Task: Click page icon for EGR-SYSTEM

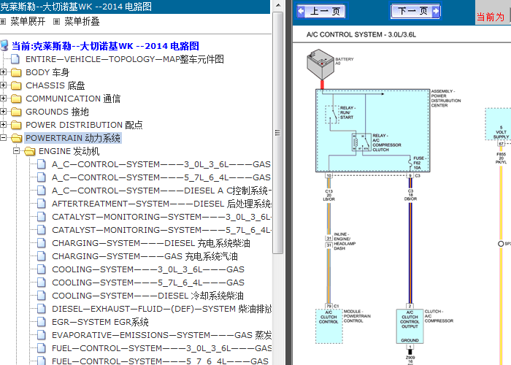Action: pos(42,322)
